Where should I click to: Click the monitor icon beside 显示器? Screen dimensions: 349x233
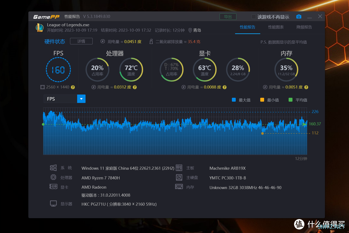53,204
